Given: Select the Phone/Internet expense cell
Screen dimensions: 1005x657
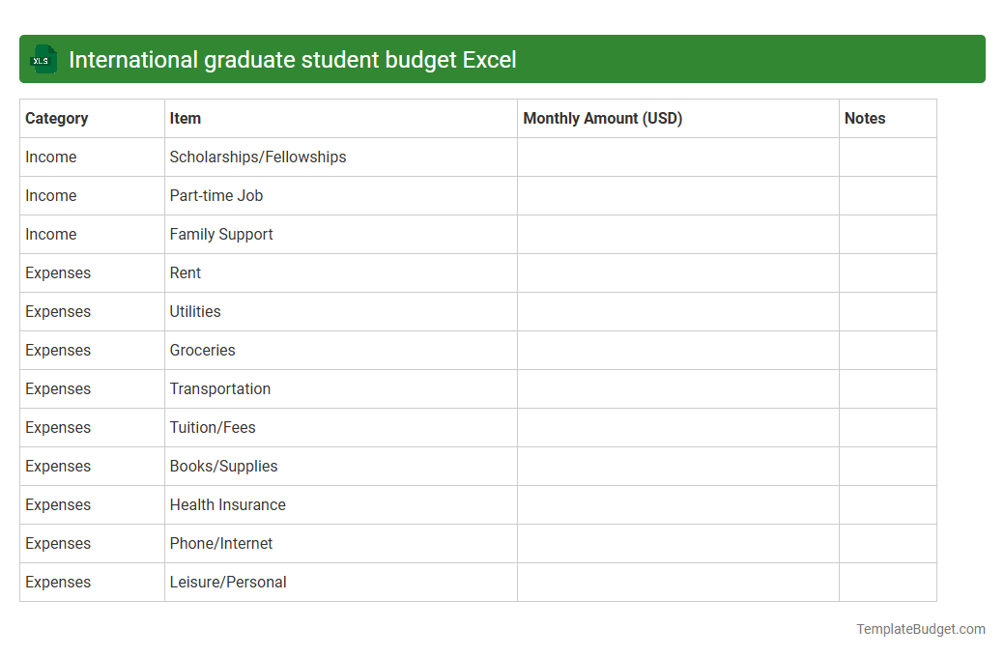Looking at the screenshot, I should pos(220,543).
